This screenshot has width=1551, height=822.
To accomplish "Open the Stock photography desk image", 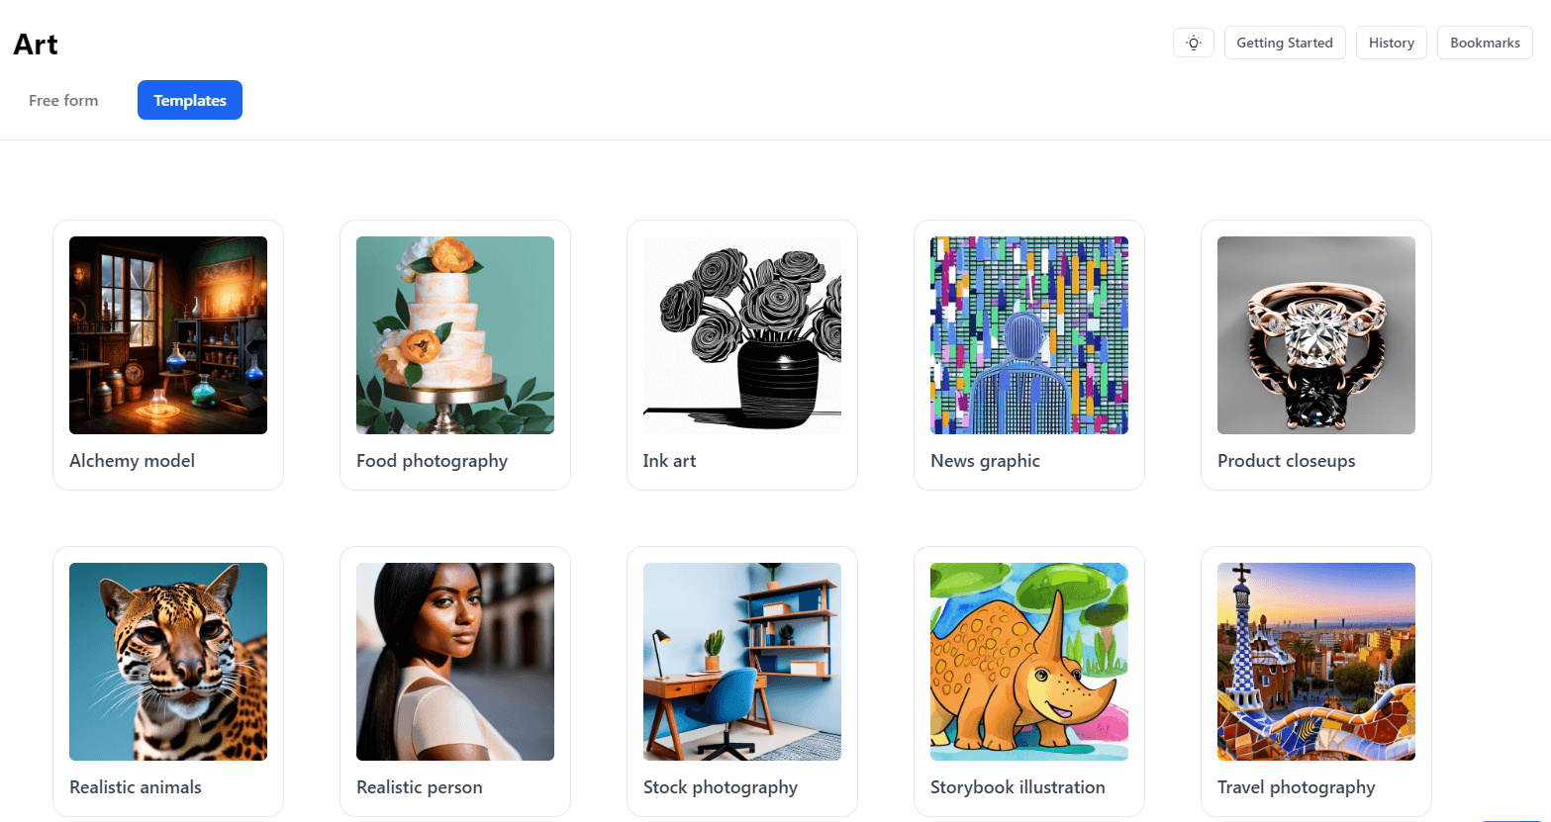I will 742,662.
